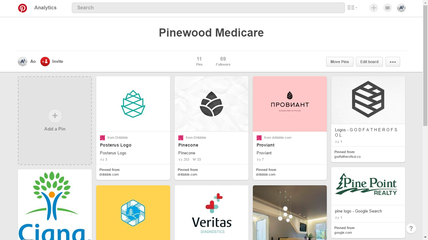
Task: Click the heart likes icon on Pinecone pin
Action: click(194, 159)
